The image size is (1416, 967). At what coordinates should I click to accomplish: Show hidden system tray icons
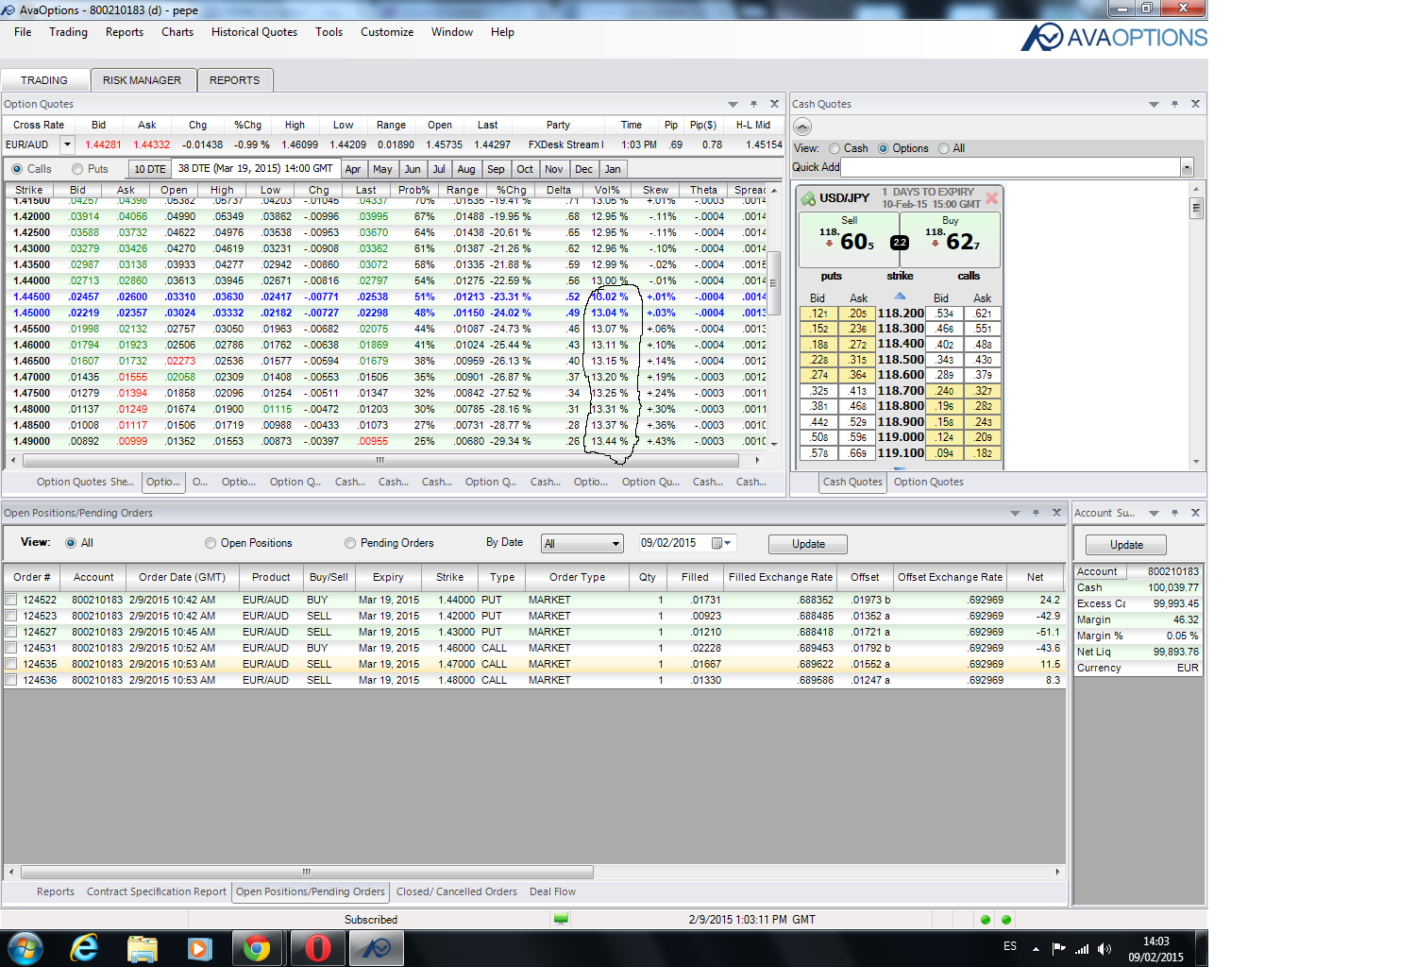click(1036, 948)
